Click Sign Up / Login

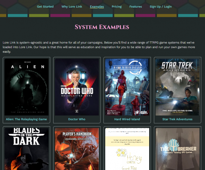[160, 7]
